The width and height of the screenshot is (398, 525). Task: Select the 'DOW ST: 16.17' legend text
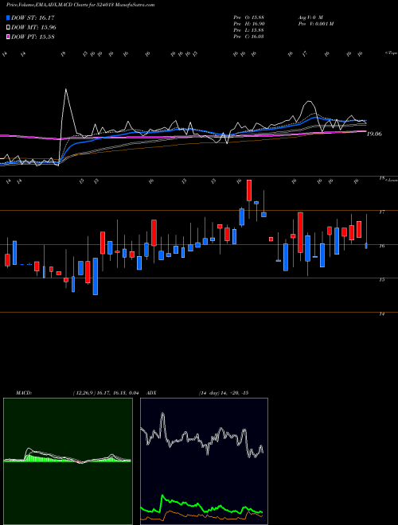pyautogui.click(x=33, y=18)
